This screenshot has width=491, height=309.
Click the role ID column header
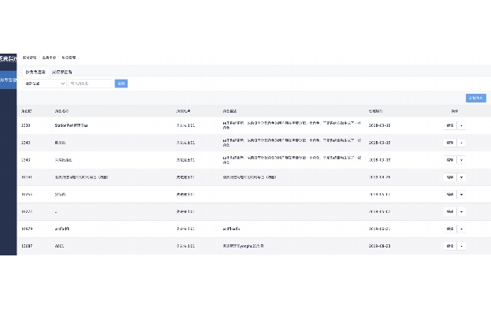click(26, 111)
